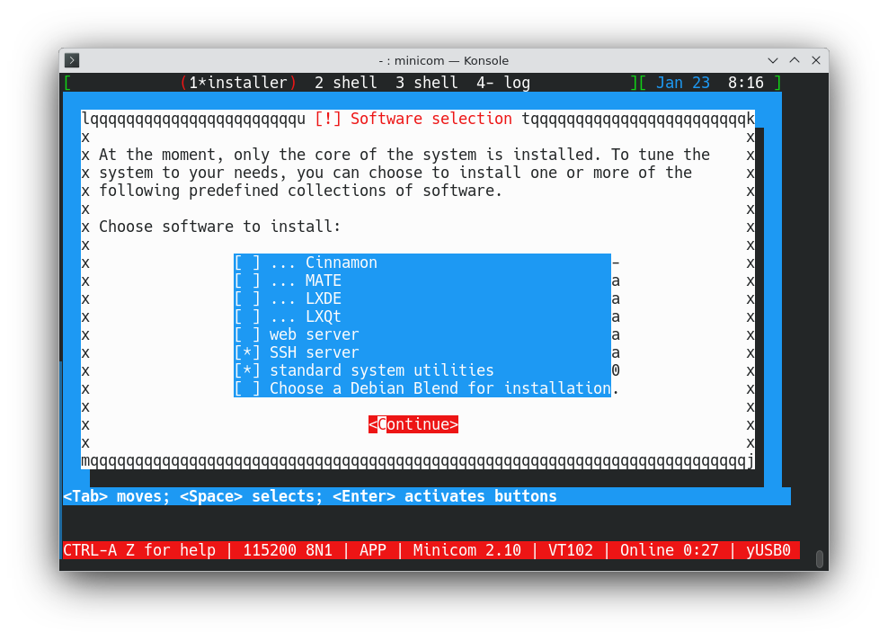Uncheck standard system utilities
Viewport: 888px width, 641px height.
[247, 370]
